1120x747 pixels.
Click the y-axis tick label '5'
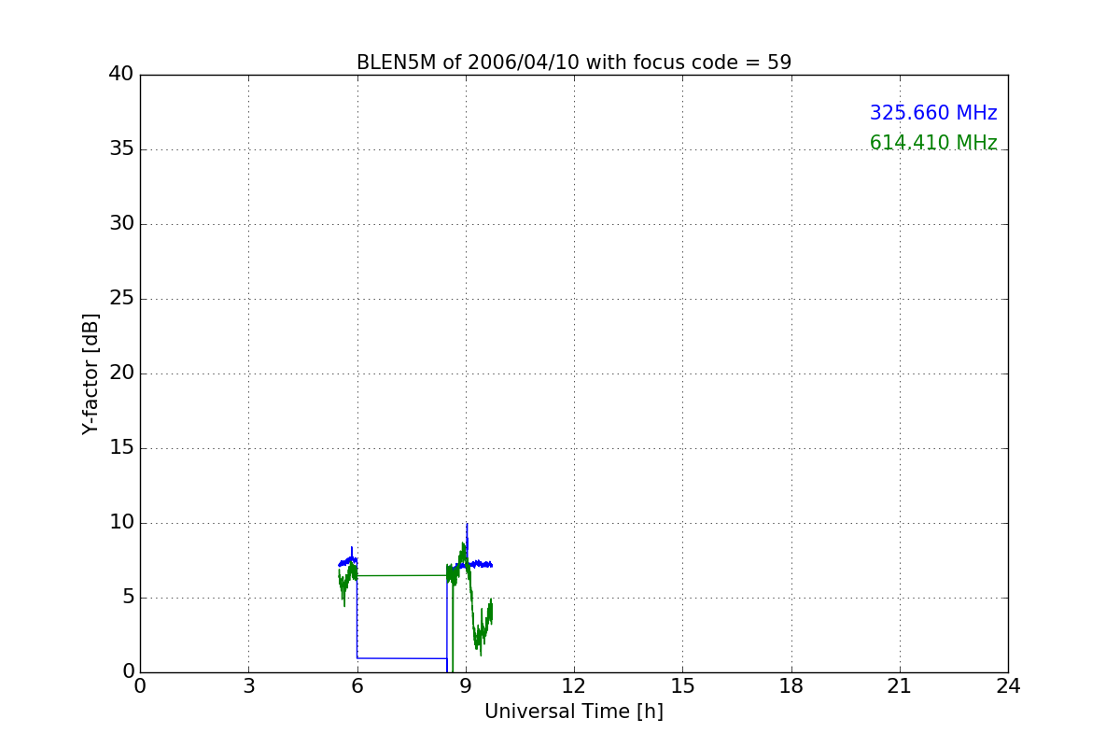128,598
